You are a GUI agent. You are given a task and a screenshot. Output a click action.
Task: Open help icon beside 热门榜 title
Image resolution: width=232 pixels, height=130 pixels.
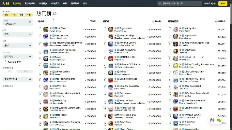[55, 14]
